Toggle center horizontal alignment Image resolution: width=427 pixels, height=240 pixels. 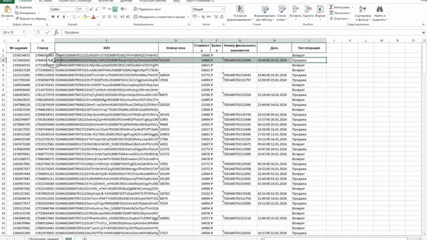pos(109,17)
